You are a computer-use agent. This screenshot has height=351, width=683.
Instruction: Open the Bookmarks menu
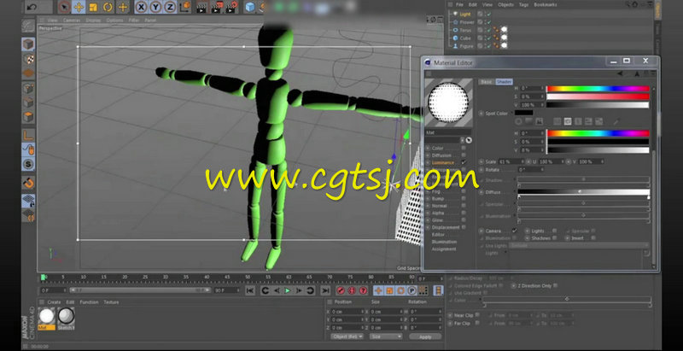click(x=546, y=4)
